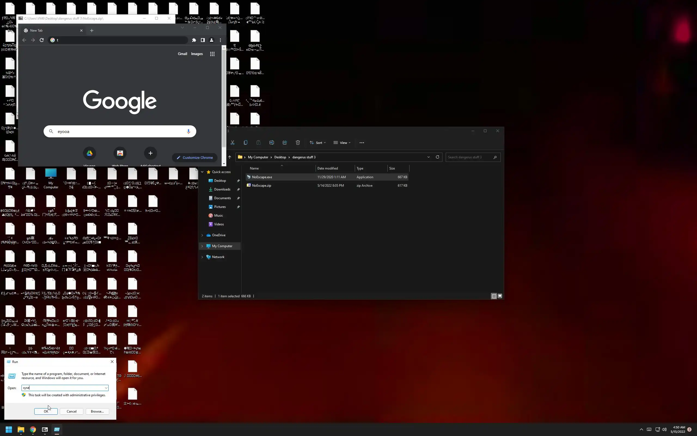Click the Delete trash can icon
Image resolution: width=697 pixels, height=436 pixels.
pyautogui.click(x=298, y=143)
